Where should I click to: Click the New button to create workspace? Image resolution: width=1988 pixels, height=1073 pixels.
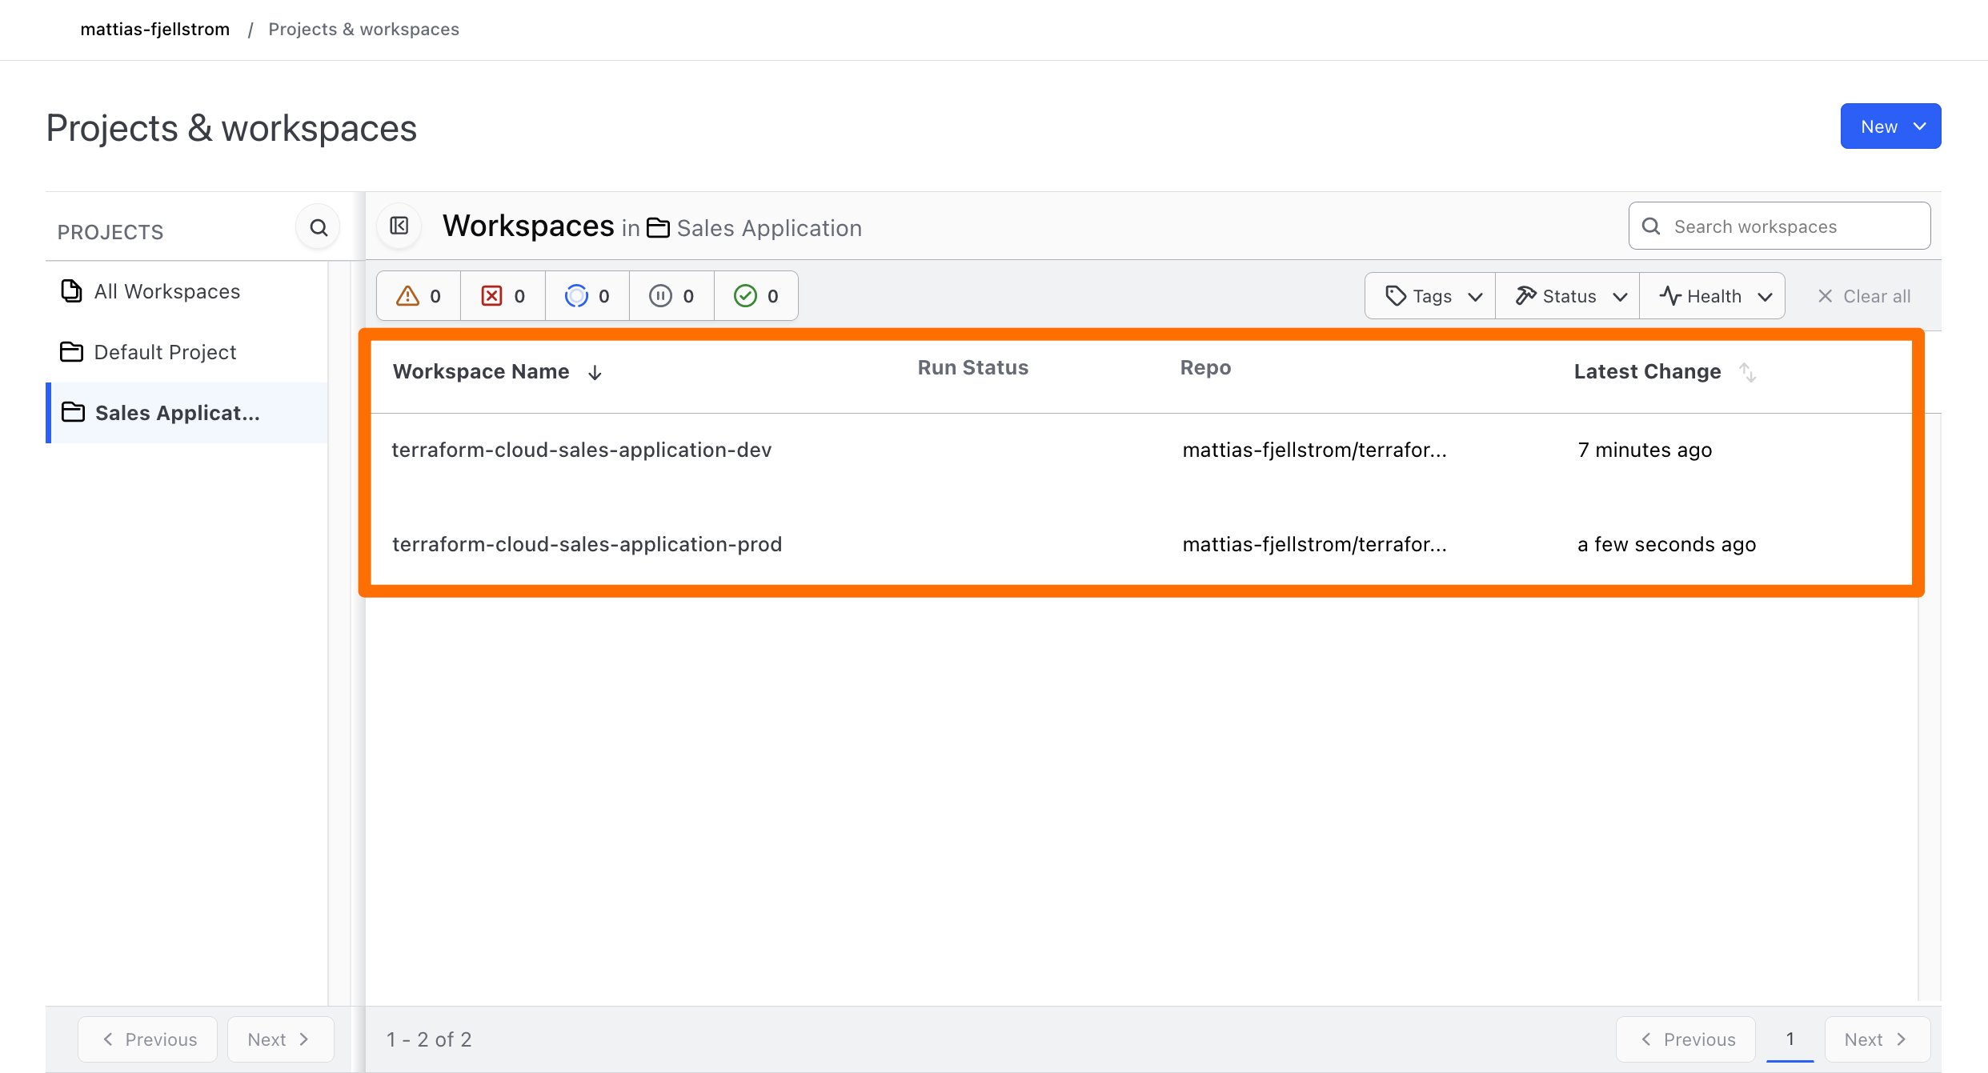1889,126
